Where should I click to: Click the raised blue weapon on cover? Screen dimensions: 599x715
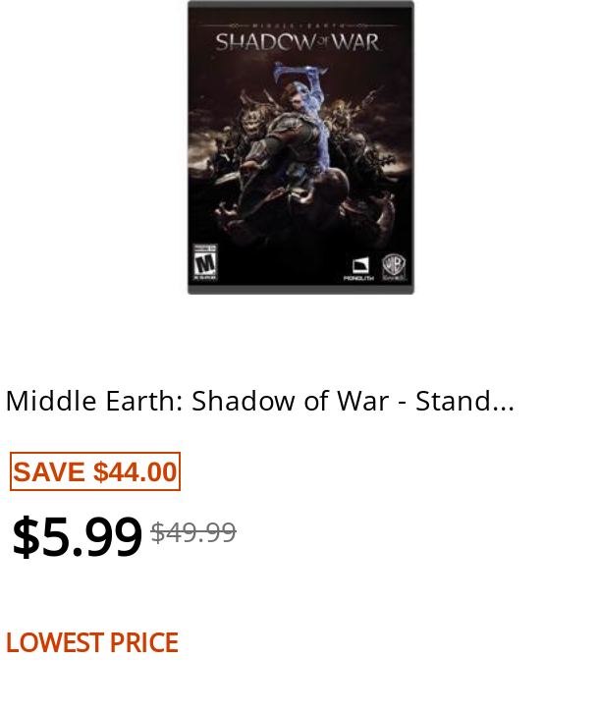coord(299,73)
